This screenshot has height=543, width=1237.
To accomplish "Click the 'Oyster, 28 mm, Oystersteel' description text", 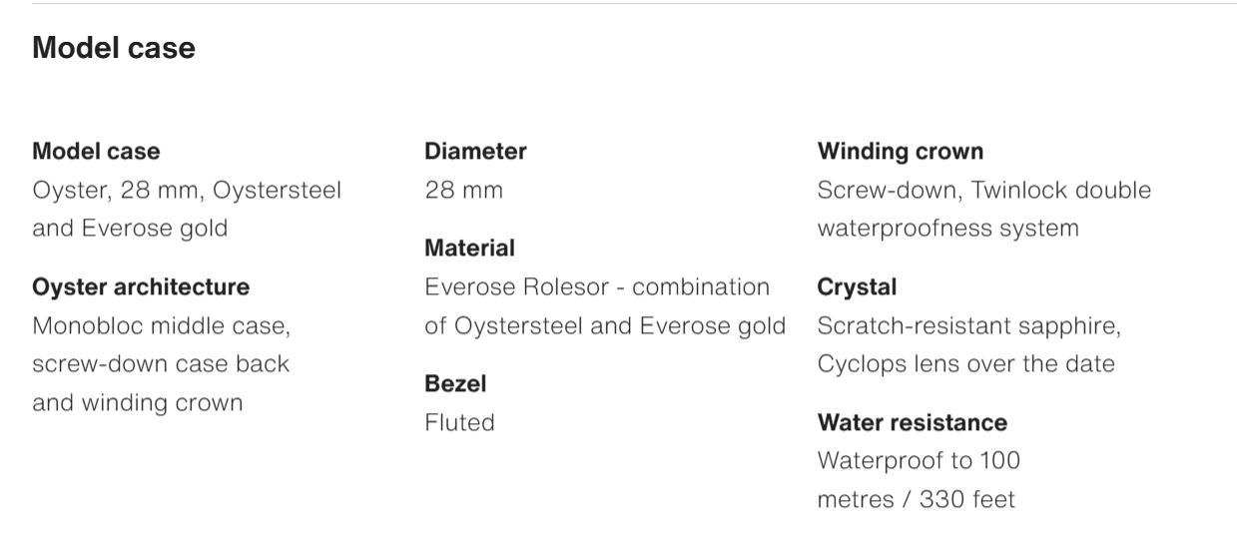I will 187,190.
